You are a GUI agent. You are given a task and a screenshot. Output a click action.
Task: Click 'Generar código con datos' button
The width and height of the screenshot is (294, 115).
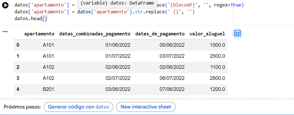click(78, 107)
